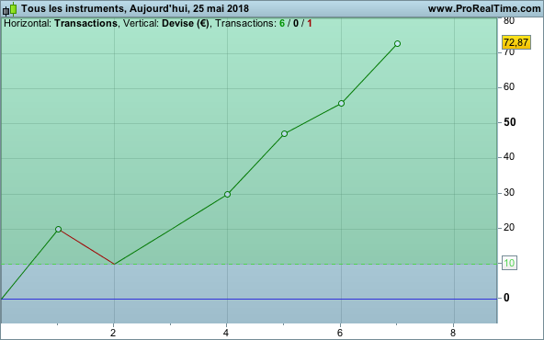Open the www.ProRealTime.com link

point(484,8)
